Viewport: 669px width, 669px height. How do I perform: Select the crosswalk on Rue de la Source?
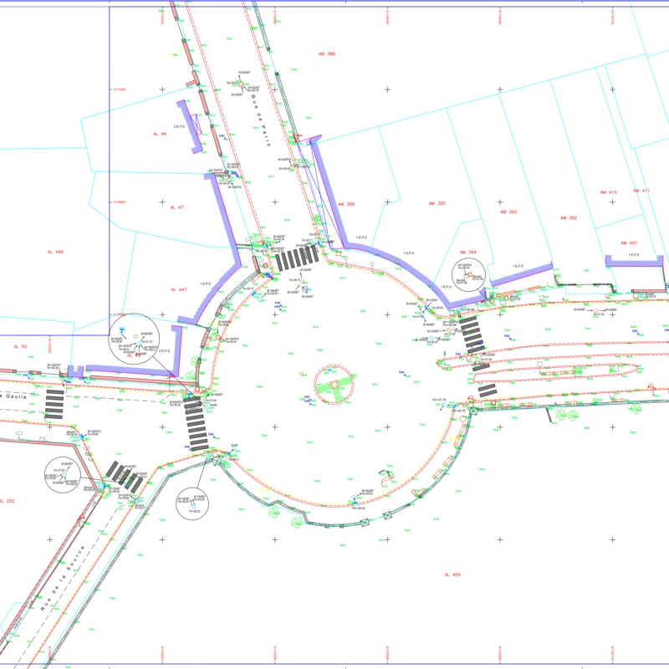pyautogui.click(x=125, y=479)
